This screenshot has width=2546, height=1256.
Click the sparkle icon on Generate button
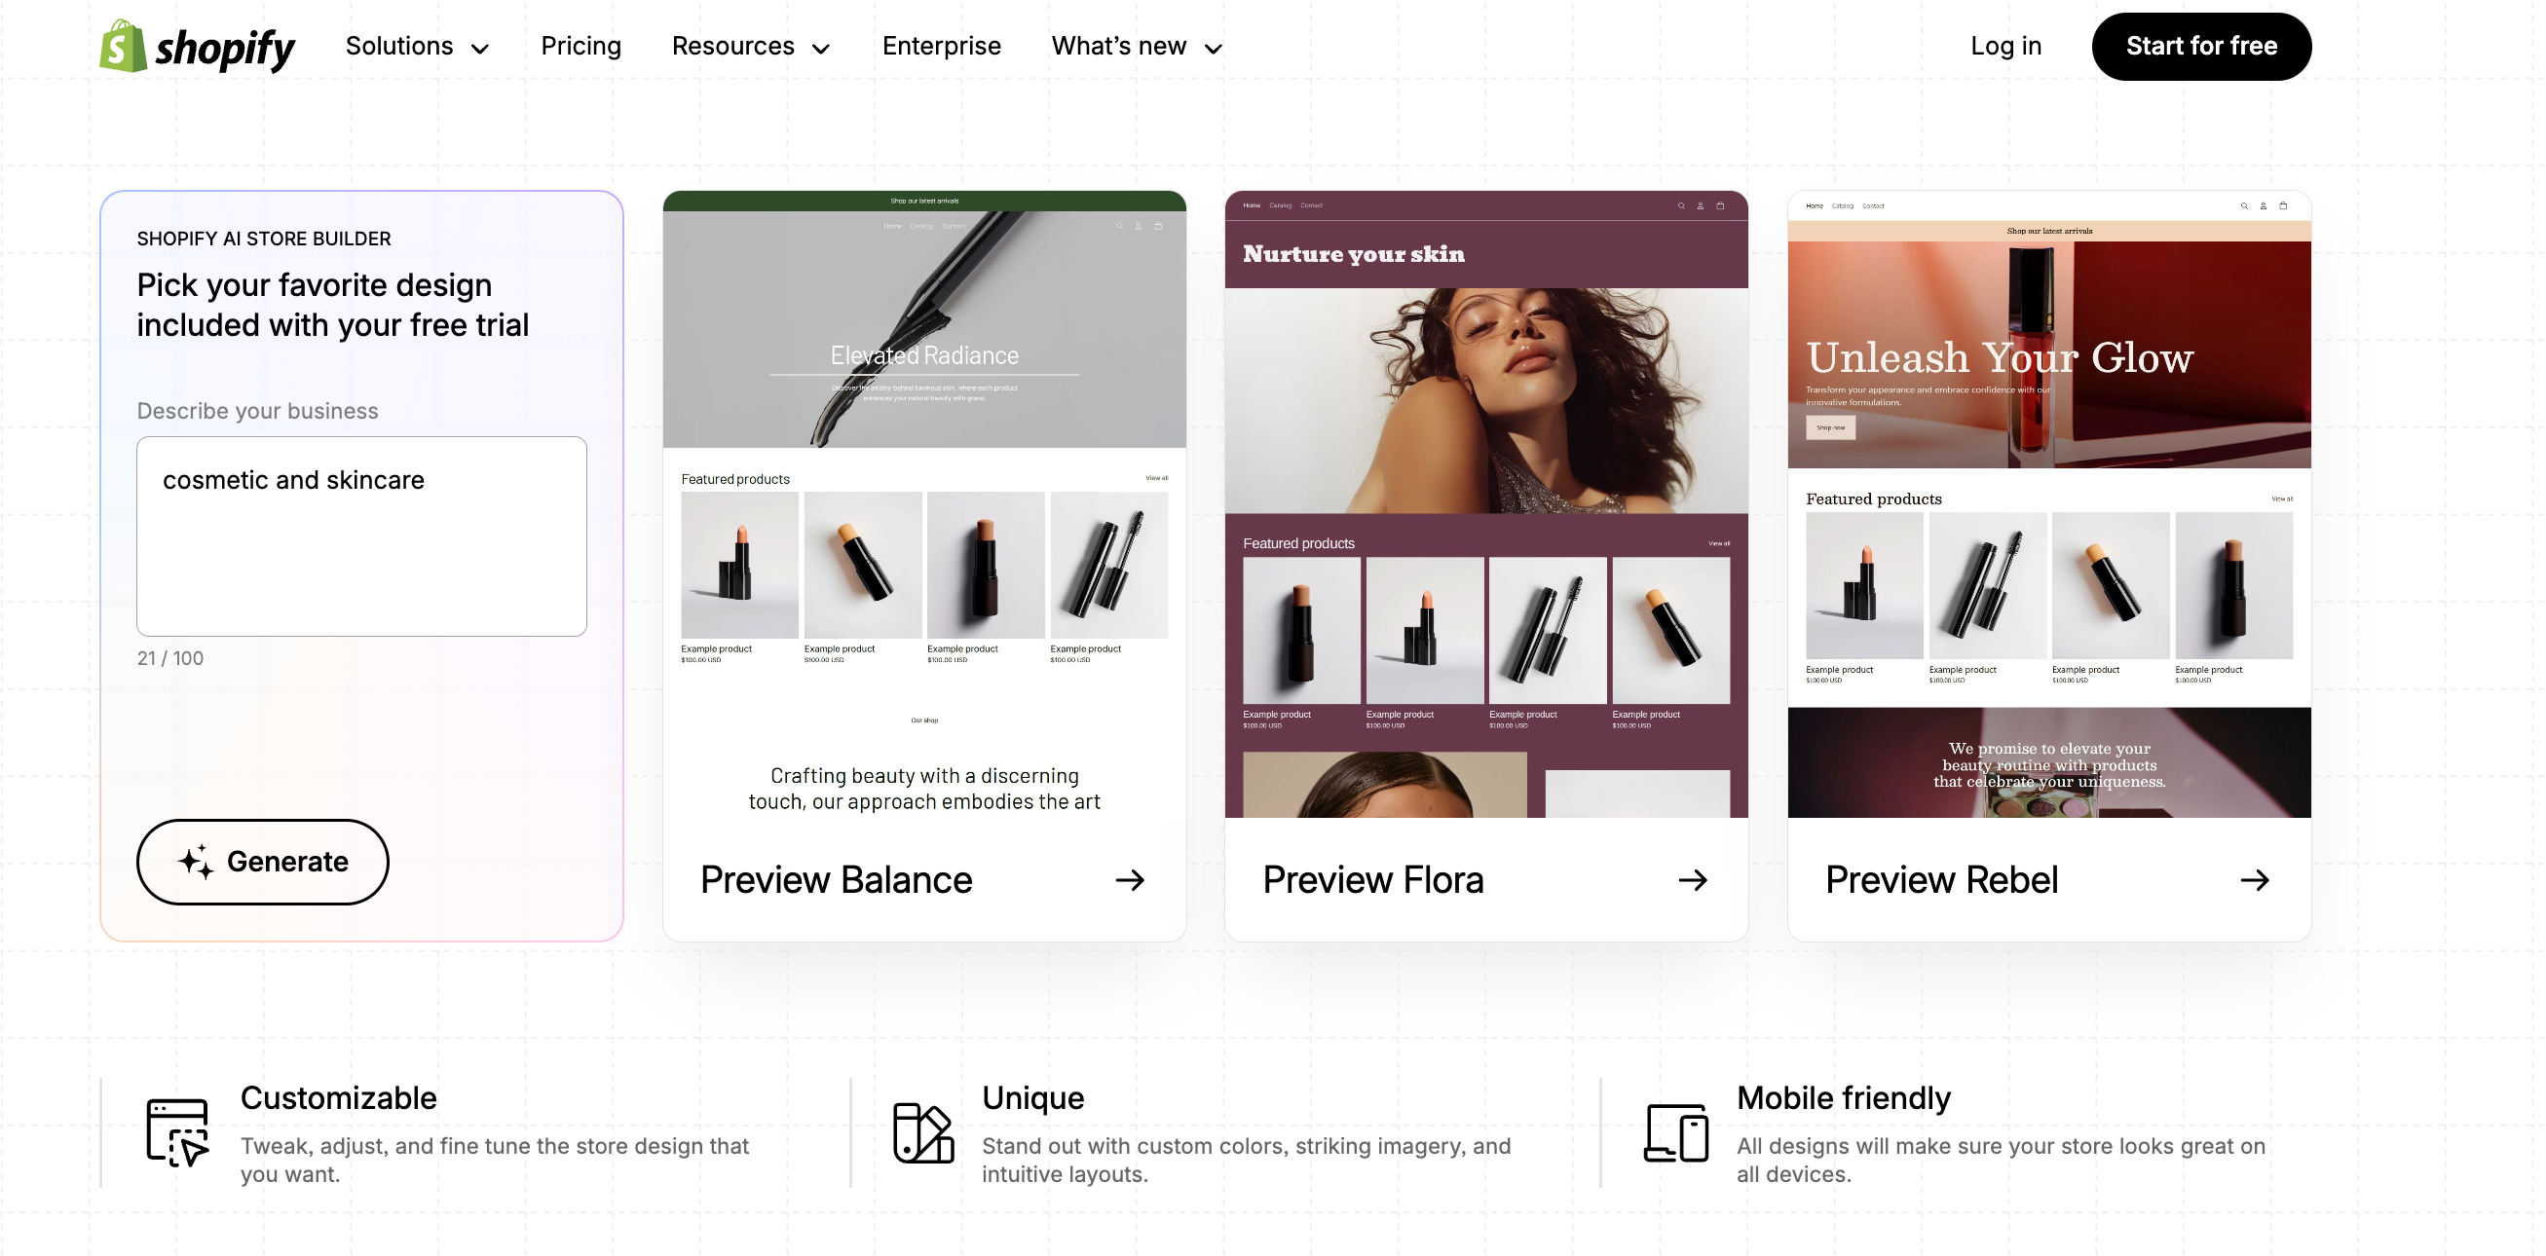(196, 862)
